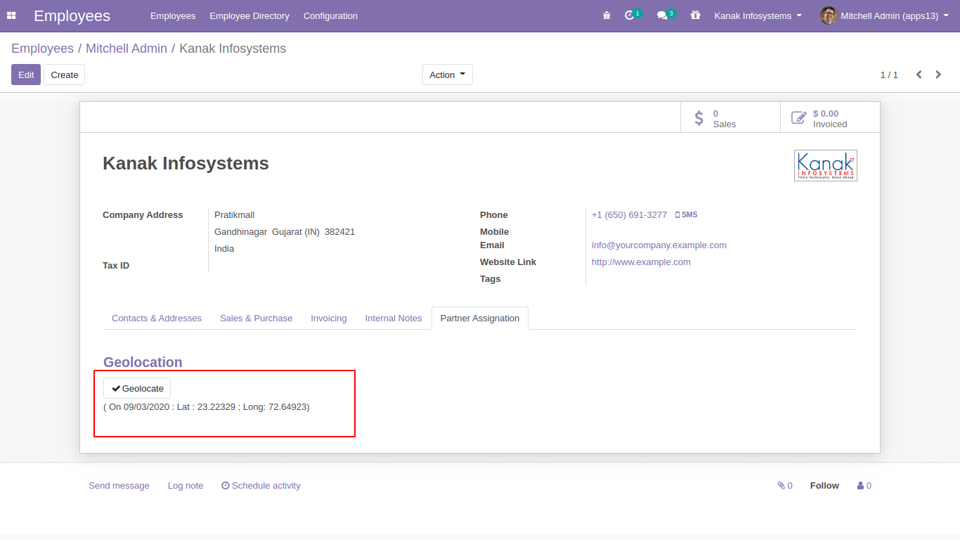Click the Geolocate button

(137, 388)
